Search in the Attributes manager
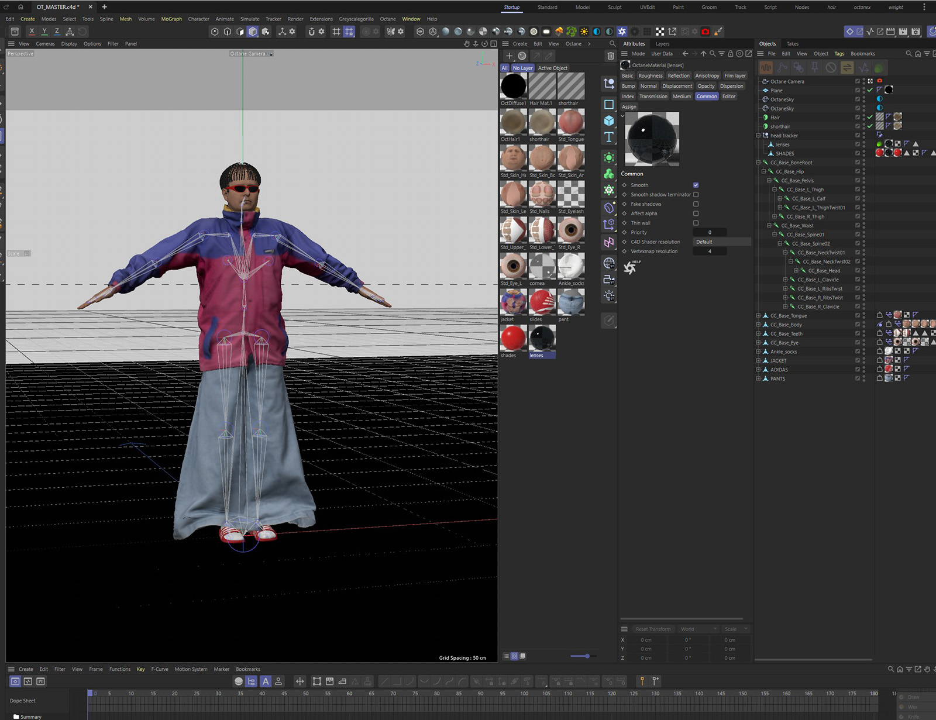This screenshot has height=720, width=936. 713,54
